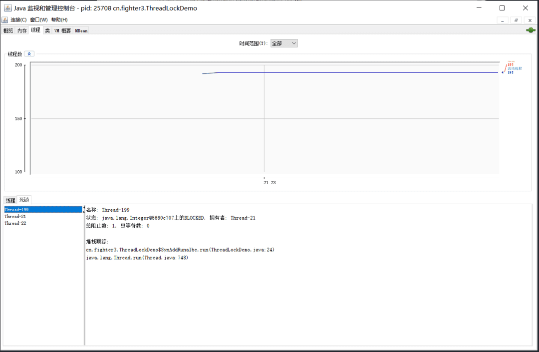Switch to the 线程 sub-tab above the thread list
This screenshot has width=539, height=352.
[10, 200]
